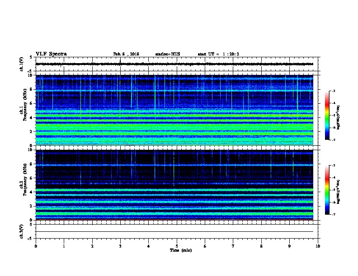
Task: Click time axis tick label "7"
Action: tap(233, 246)
